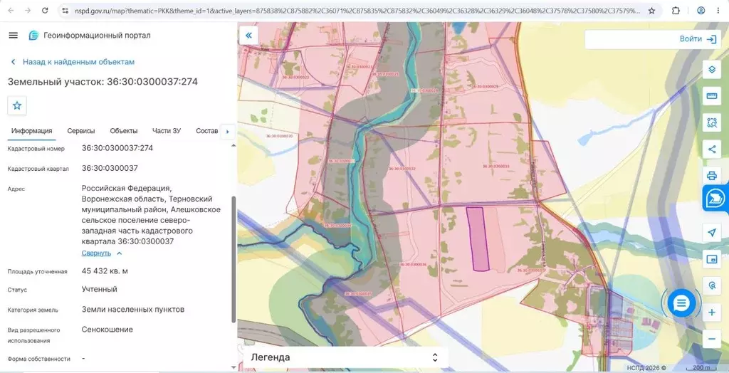Screen dimensions: 729x373
Task: Select area value 45 432 кв. м
Action: click(105, 270)
